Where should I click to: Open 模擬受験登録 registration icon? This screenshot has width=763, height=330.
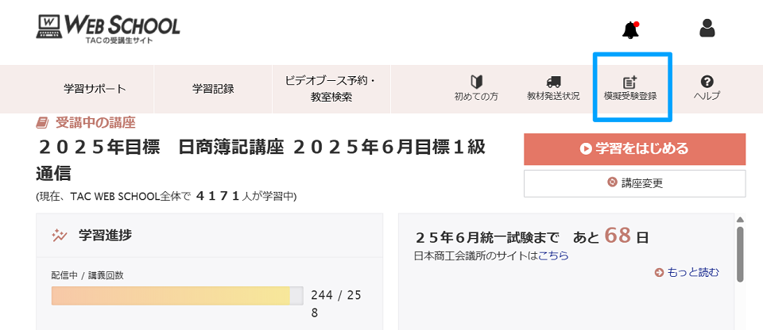[629, 82]
